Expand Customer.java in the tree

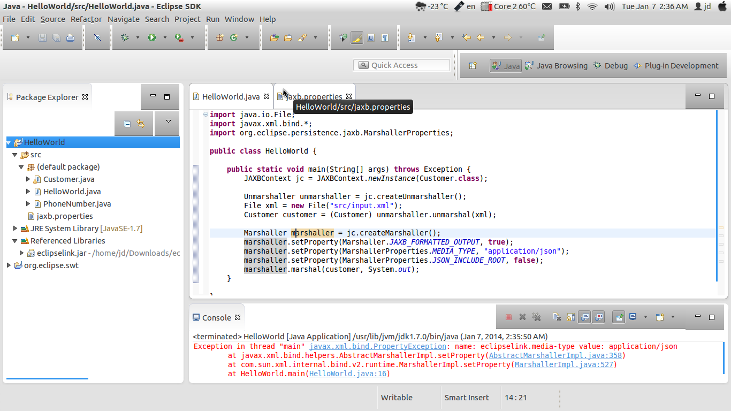coord(28,179)
